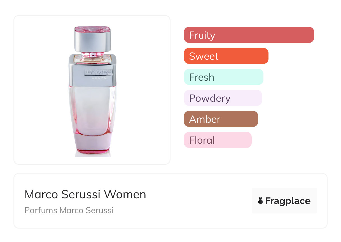
Task: Click the pink neck below the cap
Action: pyautogui.click(x=92, y=54)
